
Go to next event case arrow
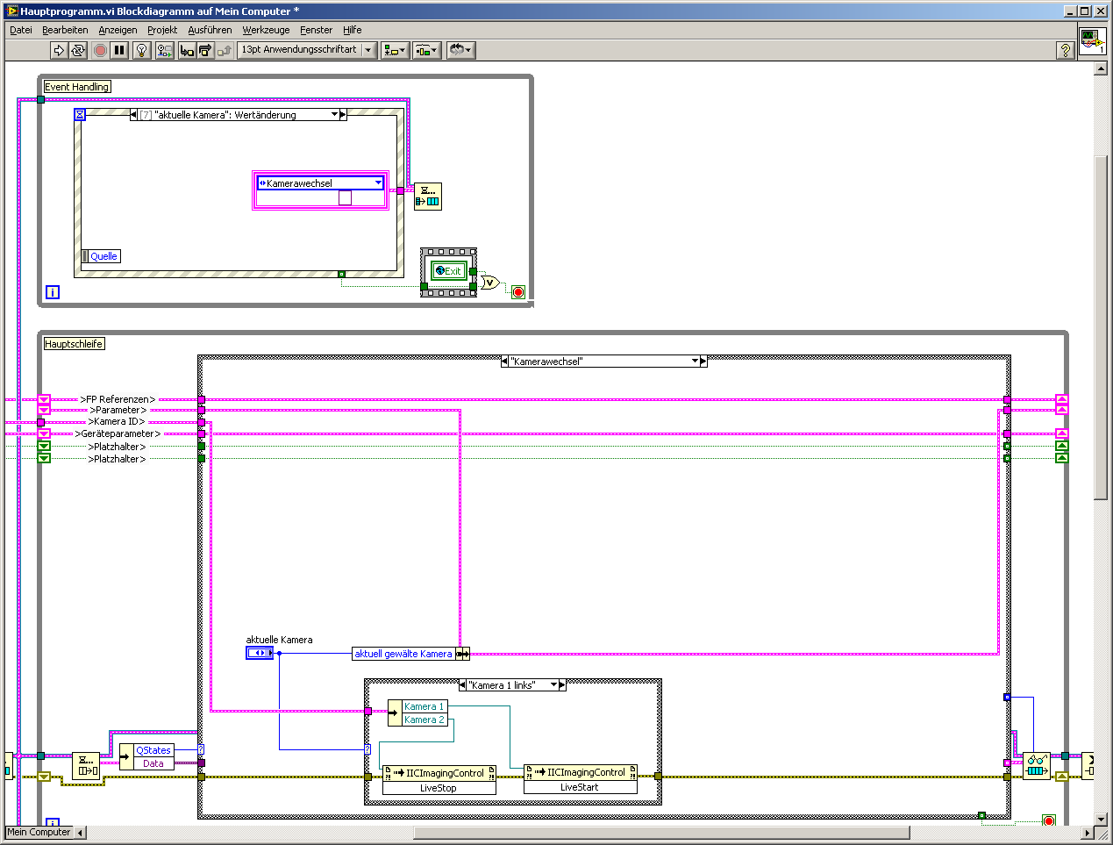click(x=343, y=115)
